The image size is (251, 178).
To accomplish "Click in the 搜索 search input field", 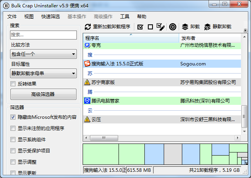I will click(43, 35).
